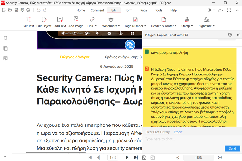Go to the next page
The image size is (242, 161).
[x=127, y=157]
